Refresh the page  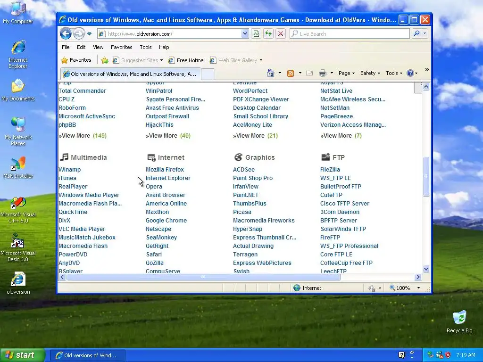(268, 33)
